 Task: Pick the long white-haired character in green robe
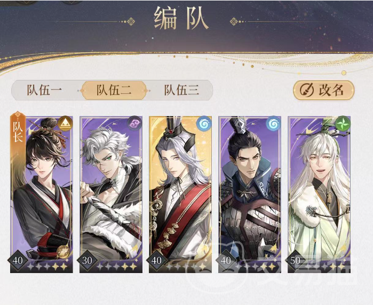(319, 194)
